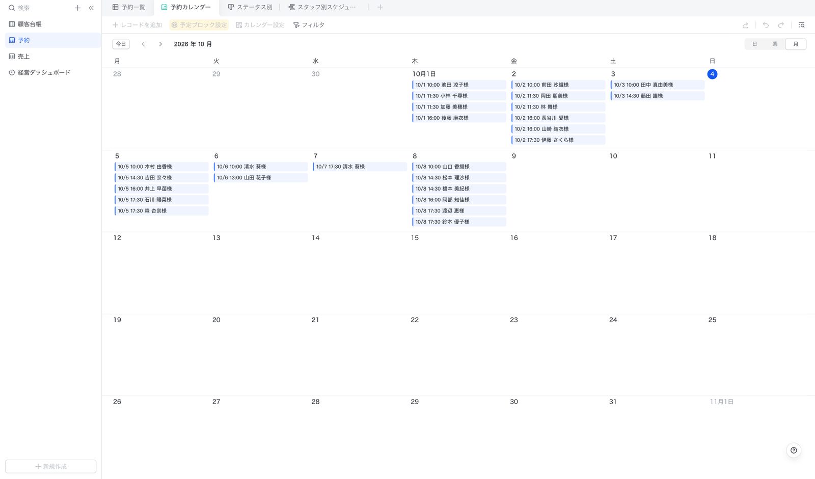
Task: Open 10/8 17:30 鈴木 優子様 event
Action: (x=459, y=222)
